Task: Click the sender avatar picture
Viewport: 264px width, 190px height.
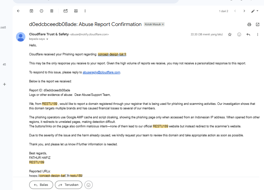Action: point(21,37)
